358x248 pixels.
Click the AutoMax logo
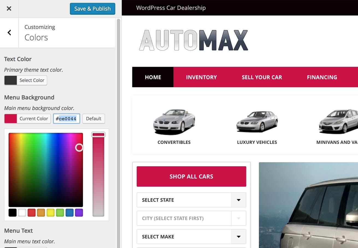[193, 40]
